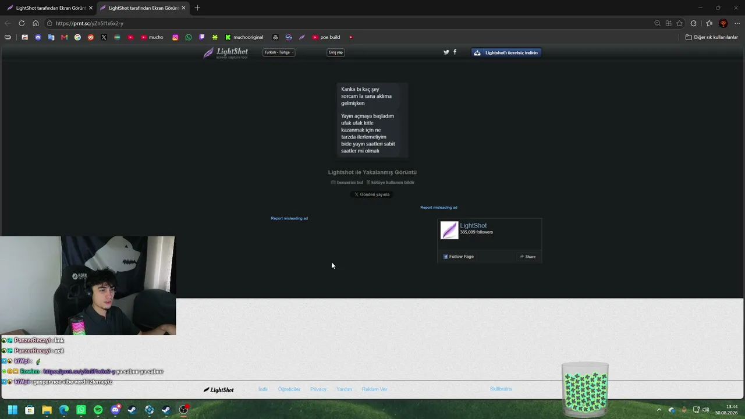Go to the browser home page icon
The width and height of the screenshot is (745, 419).
pyautogui.click(x=36, y=23)
